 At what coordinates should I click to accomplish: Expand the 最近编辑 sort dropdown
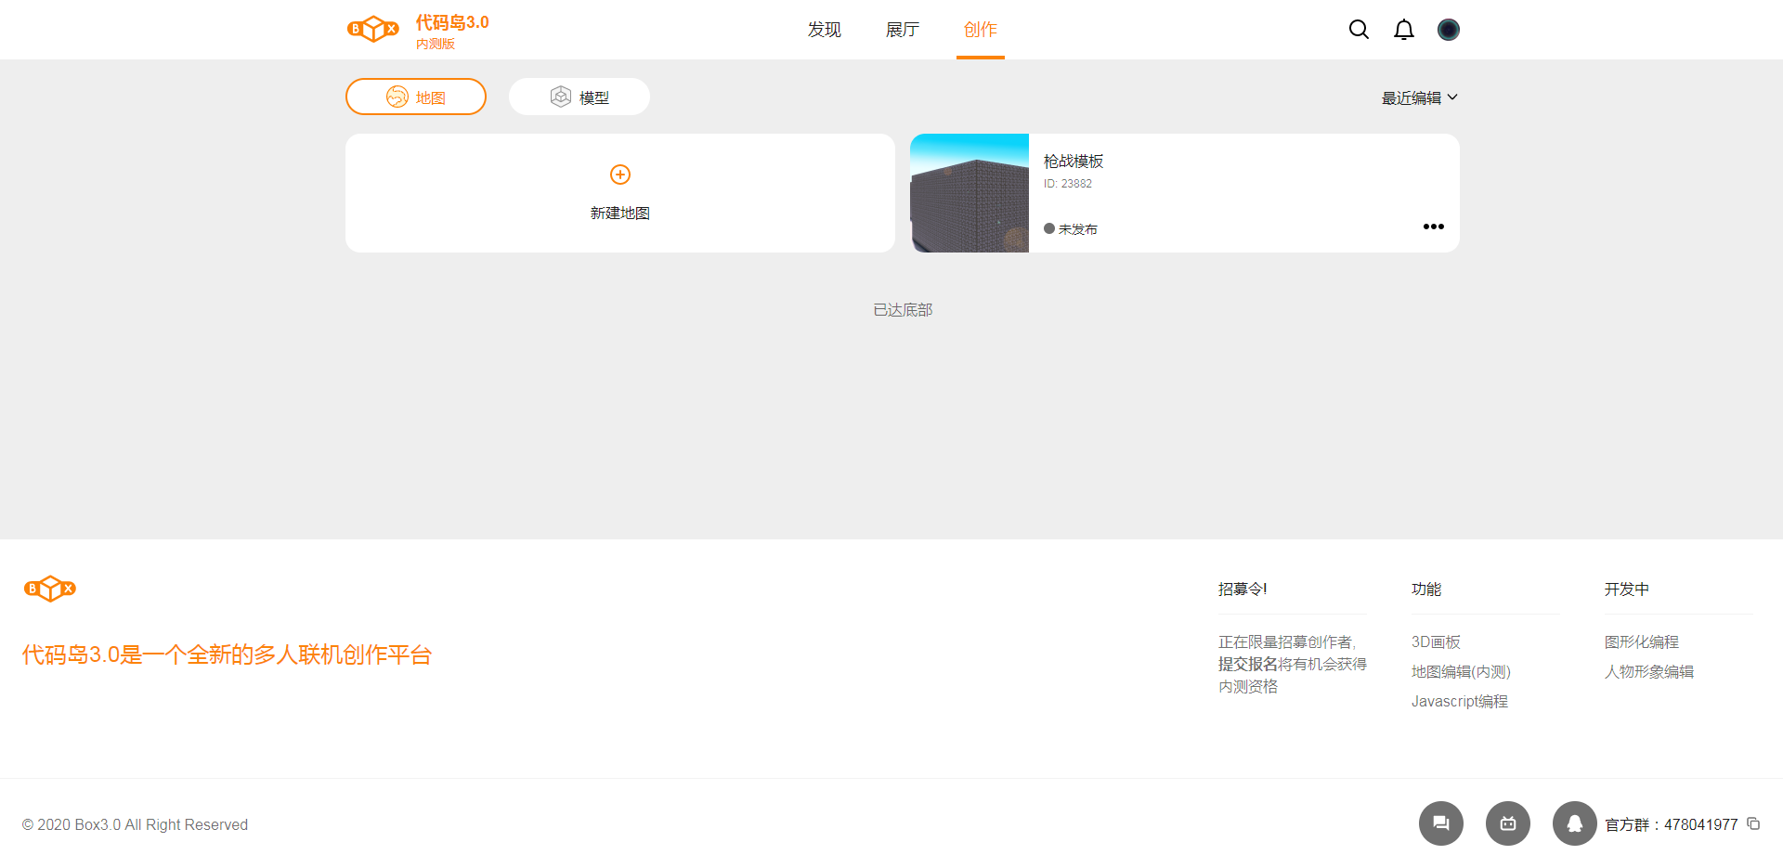coord(1420,97)
